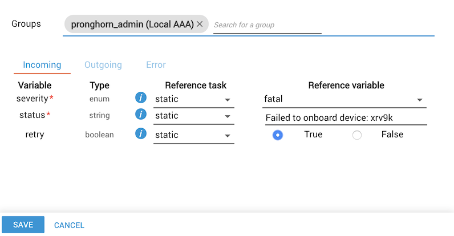Click the 'severity' variable name
Screen dimensions: 454x236
pos(32,99)
